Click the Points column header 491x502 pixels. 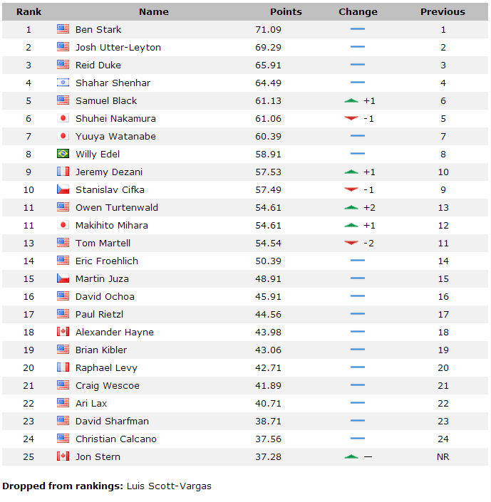click(x=286, y=12)
